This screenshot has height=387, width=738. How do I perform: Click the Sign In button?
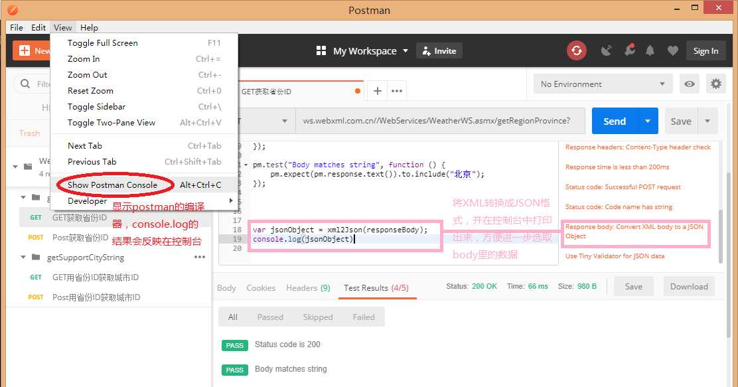coord(705,51)
